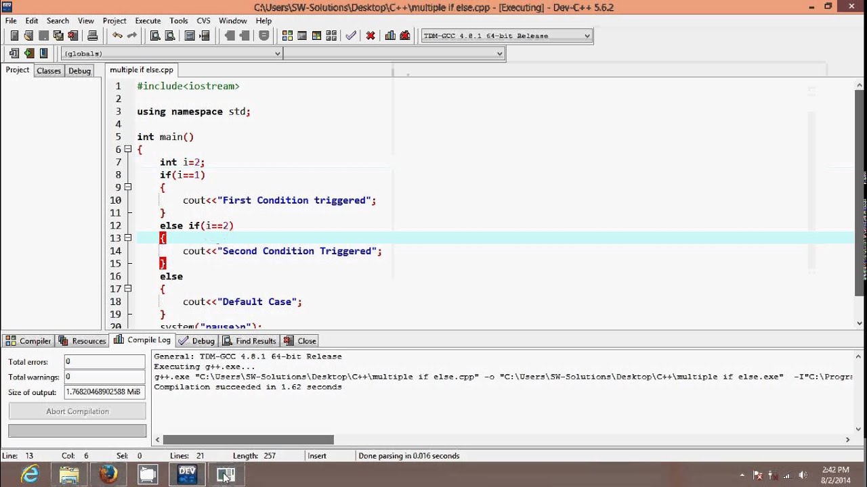This screenshot has width=867, height=487.
Task: Click the Find magnifier icon
Action: coord(155,36)
